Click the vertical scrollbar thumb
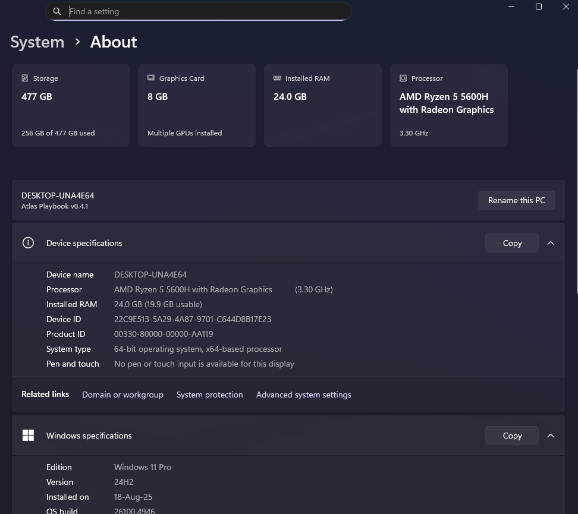578x514 pixels. 577,181
